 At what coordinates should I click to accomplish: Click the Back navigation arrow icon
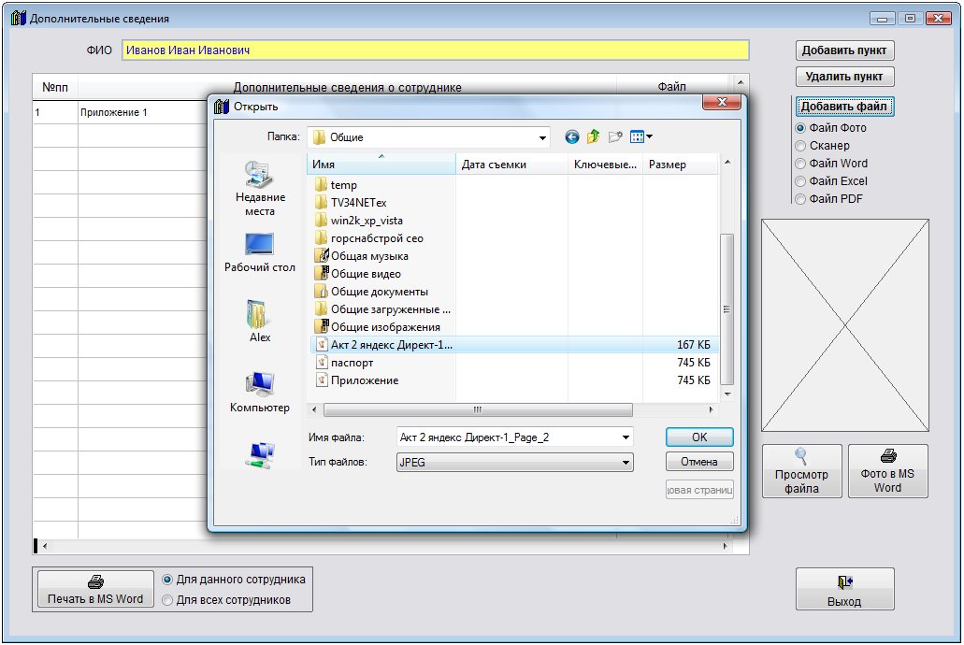pyautogui.click(x=572, y=137)
